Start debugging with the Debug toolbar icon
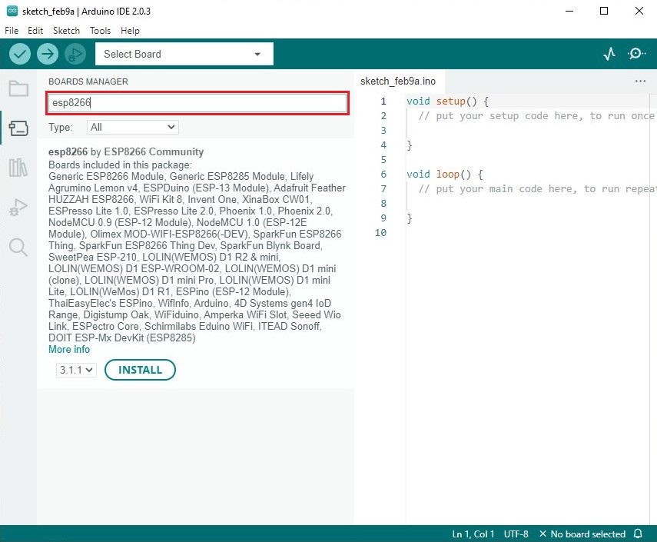The height and width of the screenshot is (542, 657). 75,54
